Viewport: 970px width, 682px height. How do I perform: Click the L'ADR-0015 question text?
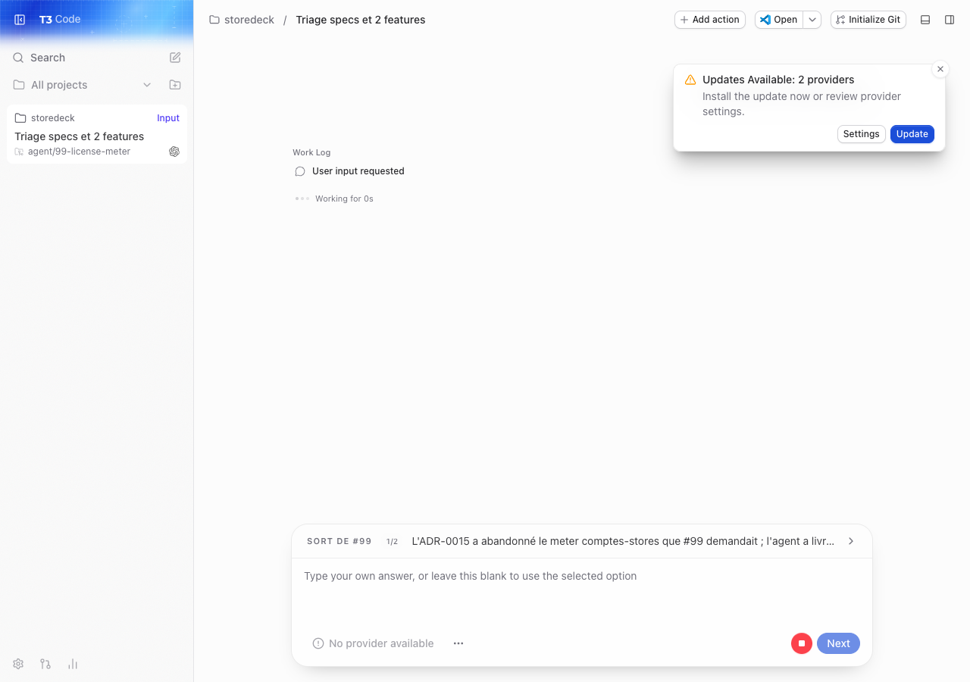pos(623,541)
